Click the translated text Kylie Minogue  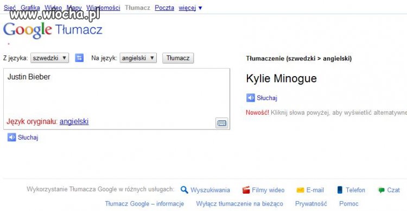point(281,78)
